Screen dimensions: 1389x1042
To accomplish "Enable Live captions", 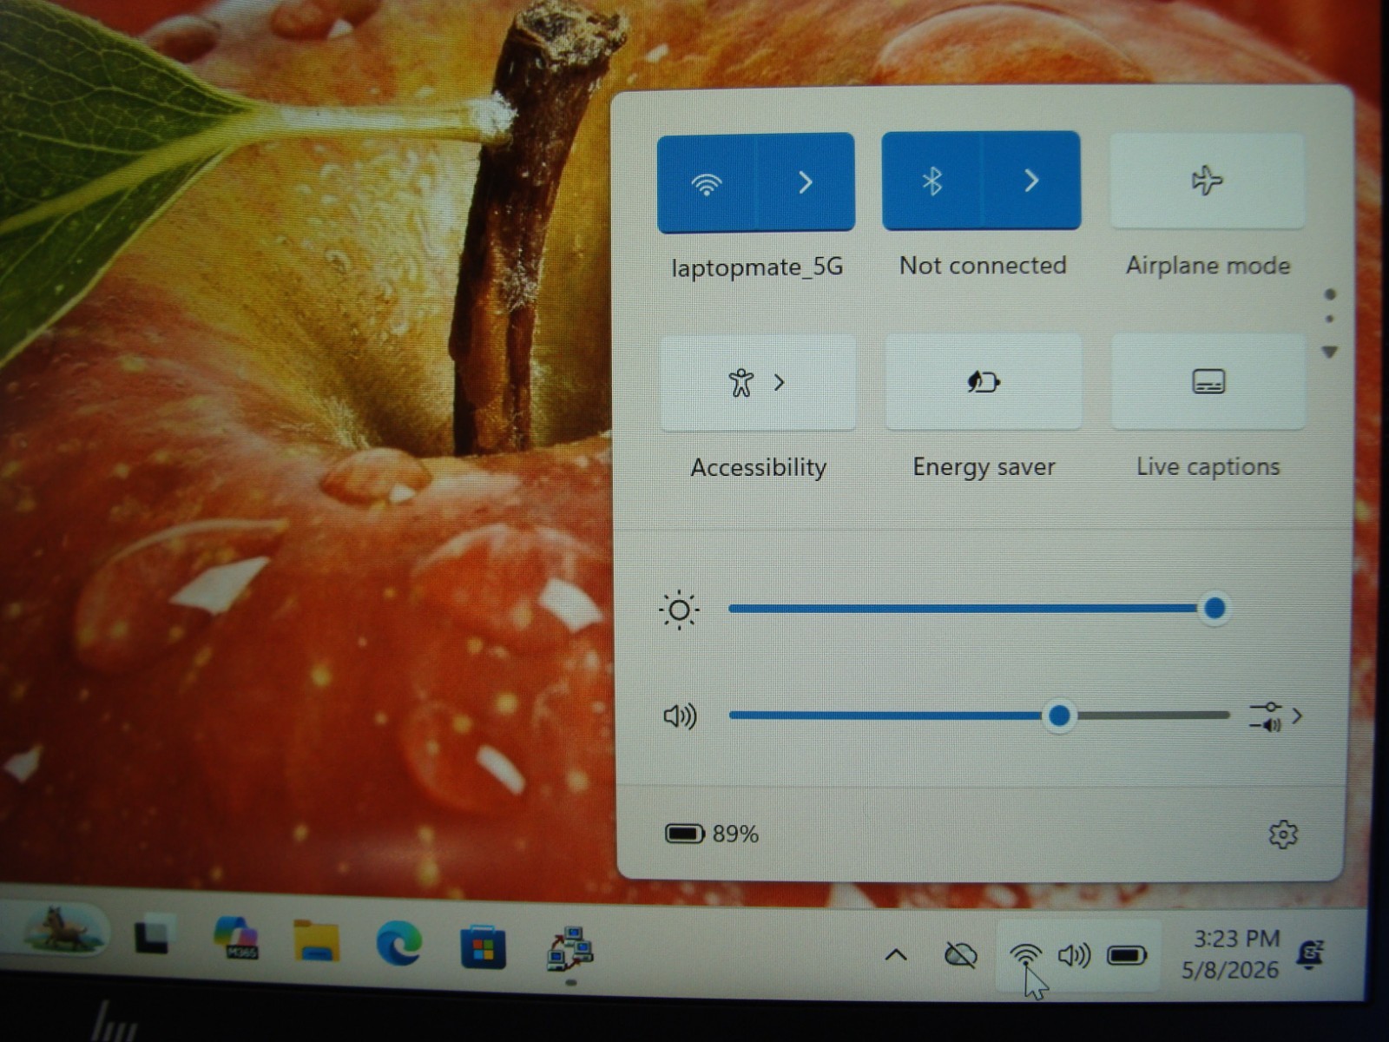I will coord(1208,381).
